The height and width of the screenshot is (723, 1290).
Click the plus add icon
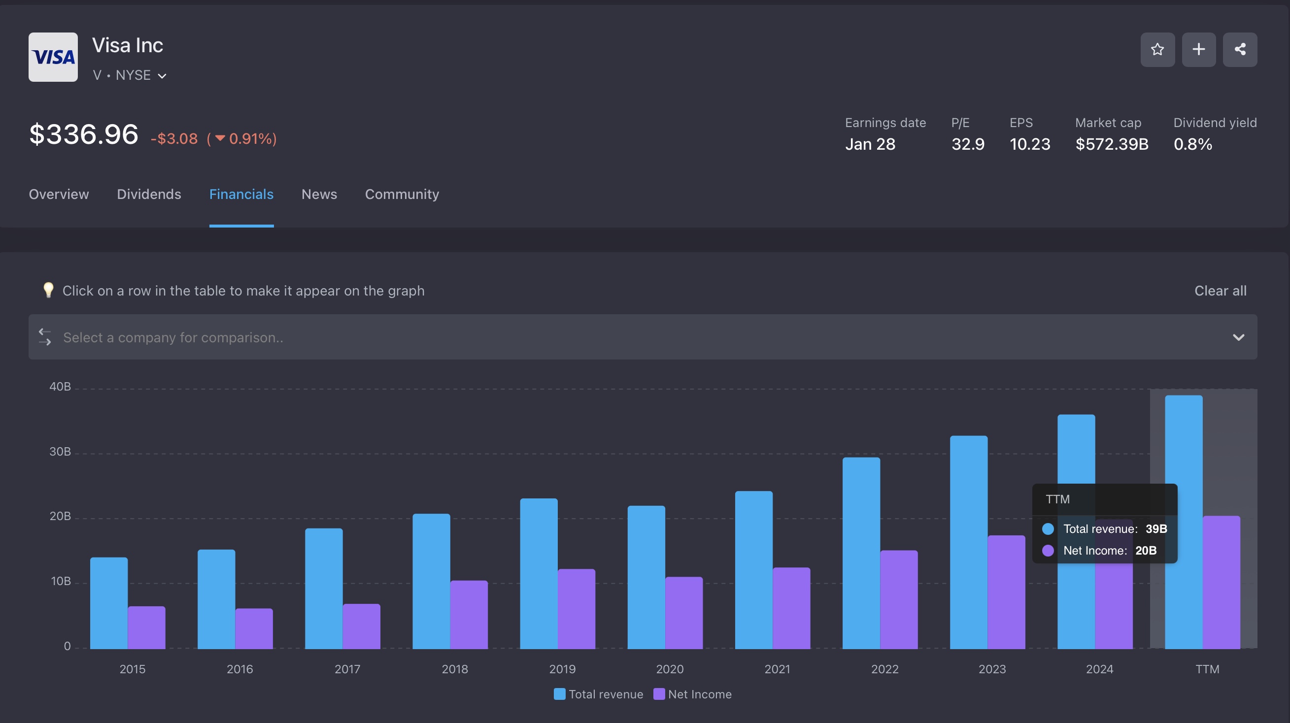click(1198, 50)
